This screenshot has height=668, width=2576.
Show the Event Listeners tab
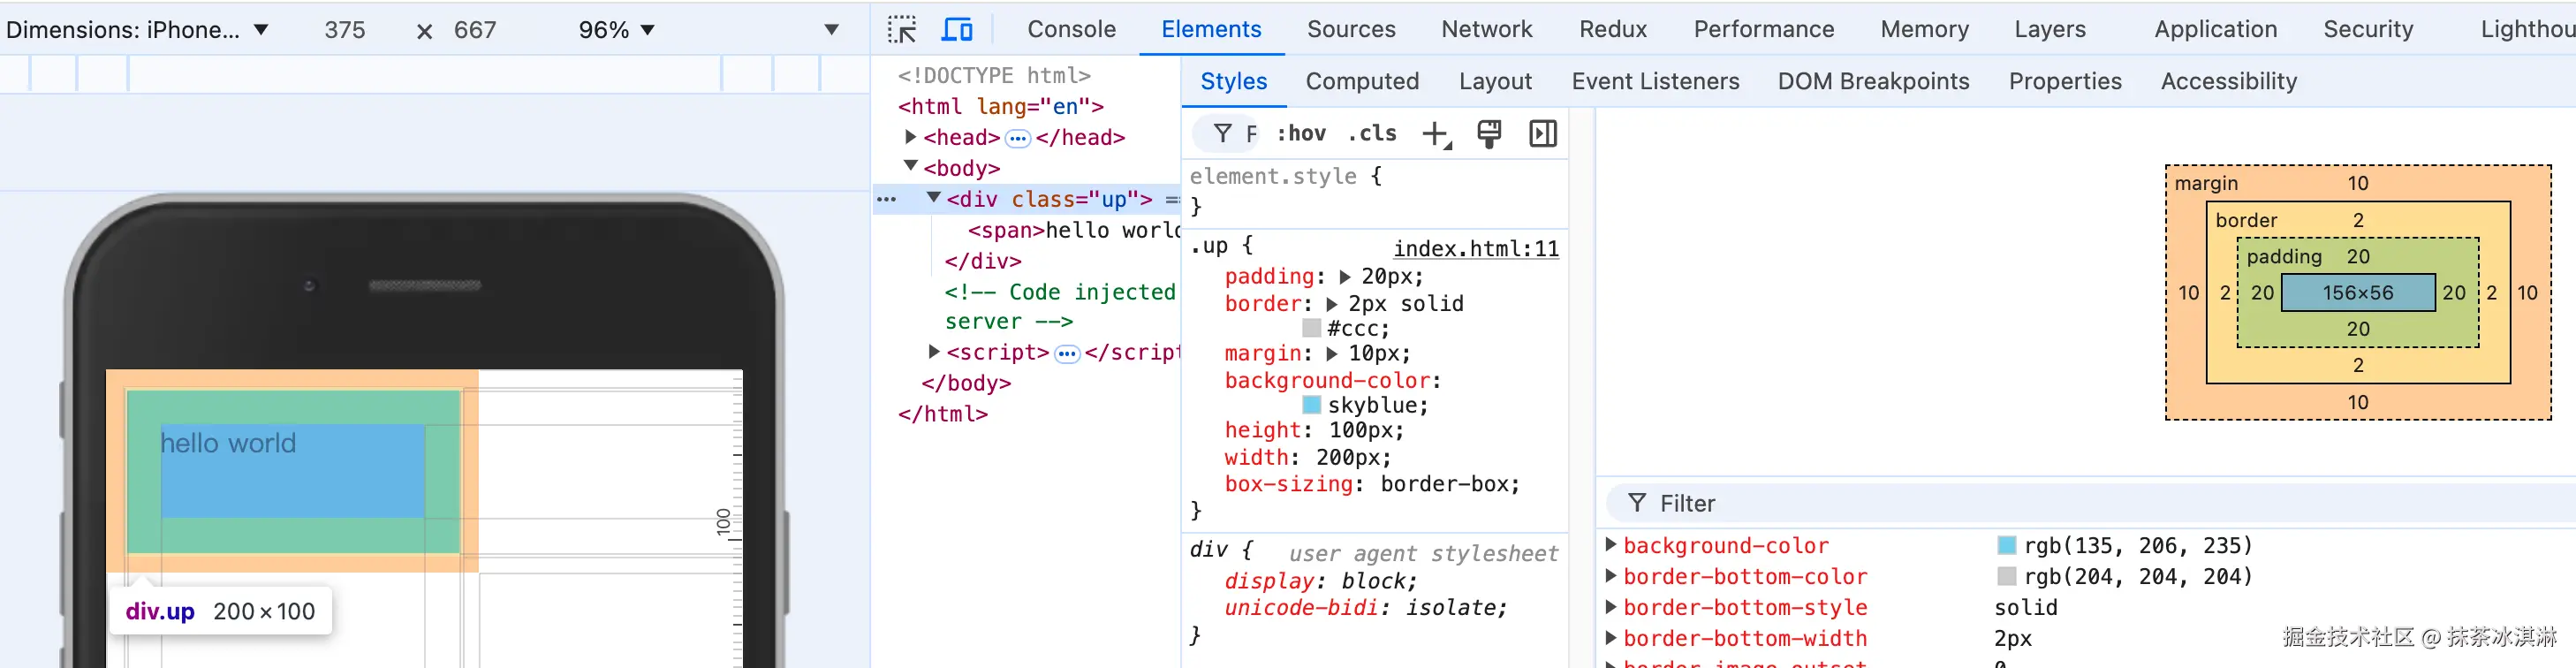click(x=1655, y=81)
